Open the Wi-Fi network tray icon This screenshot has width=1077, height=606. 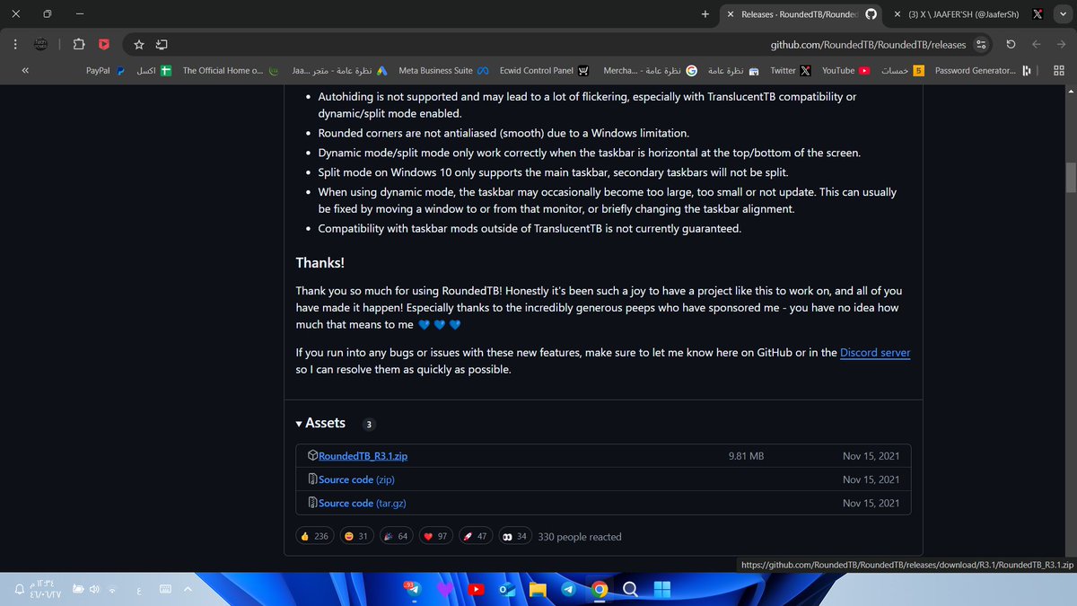coord(112,590)
